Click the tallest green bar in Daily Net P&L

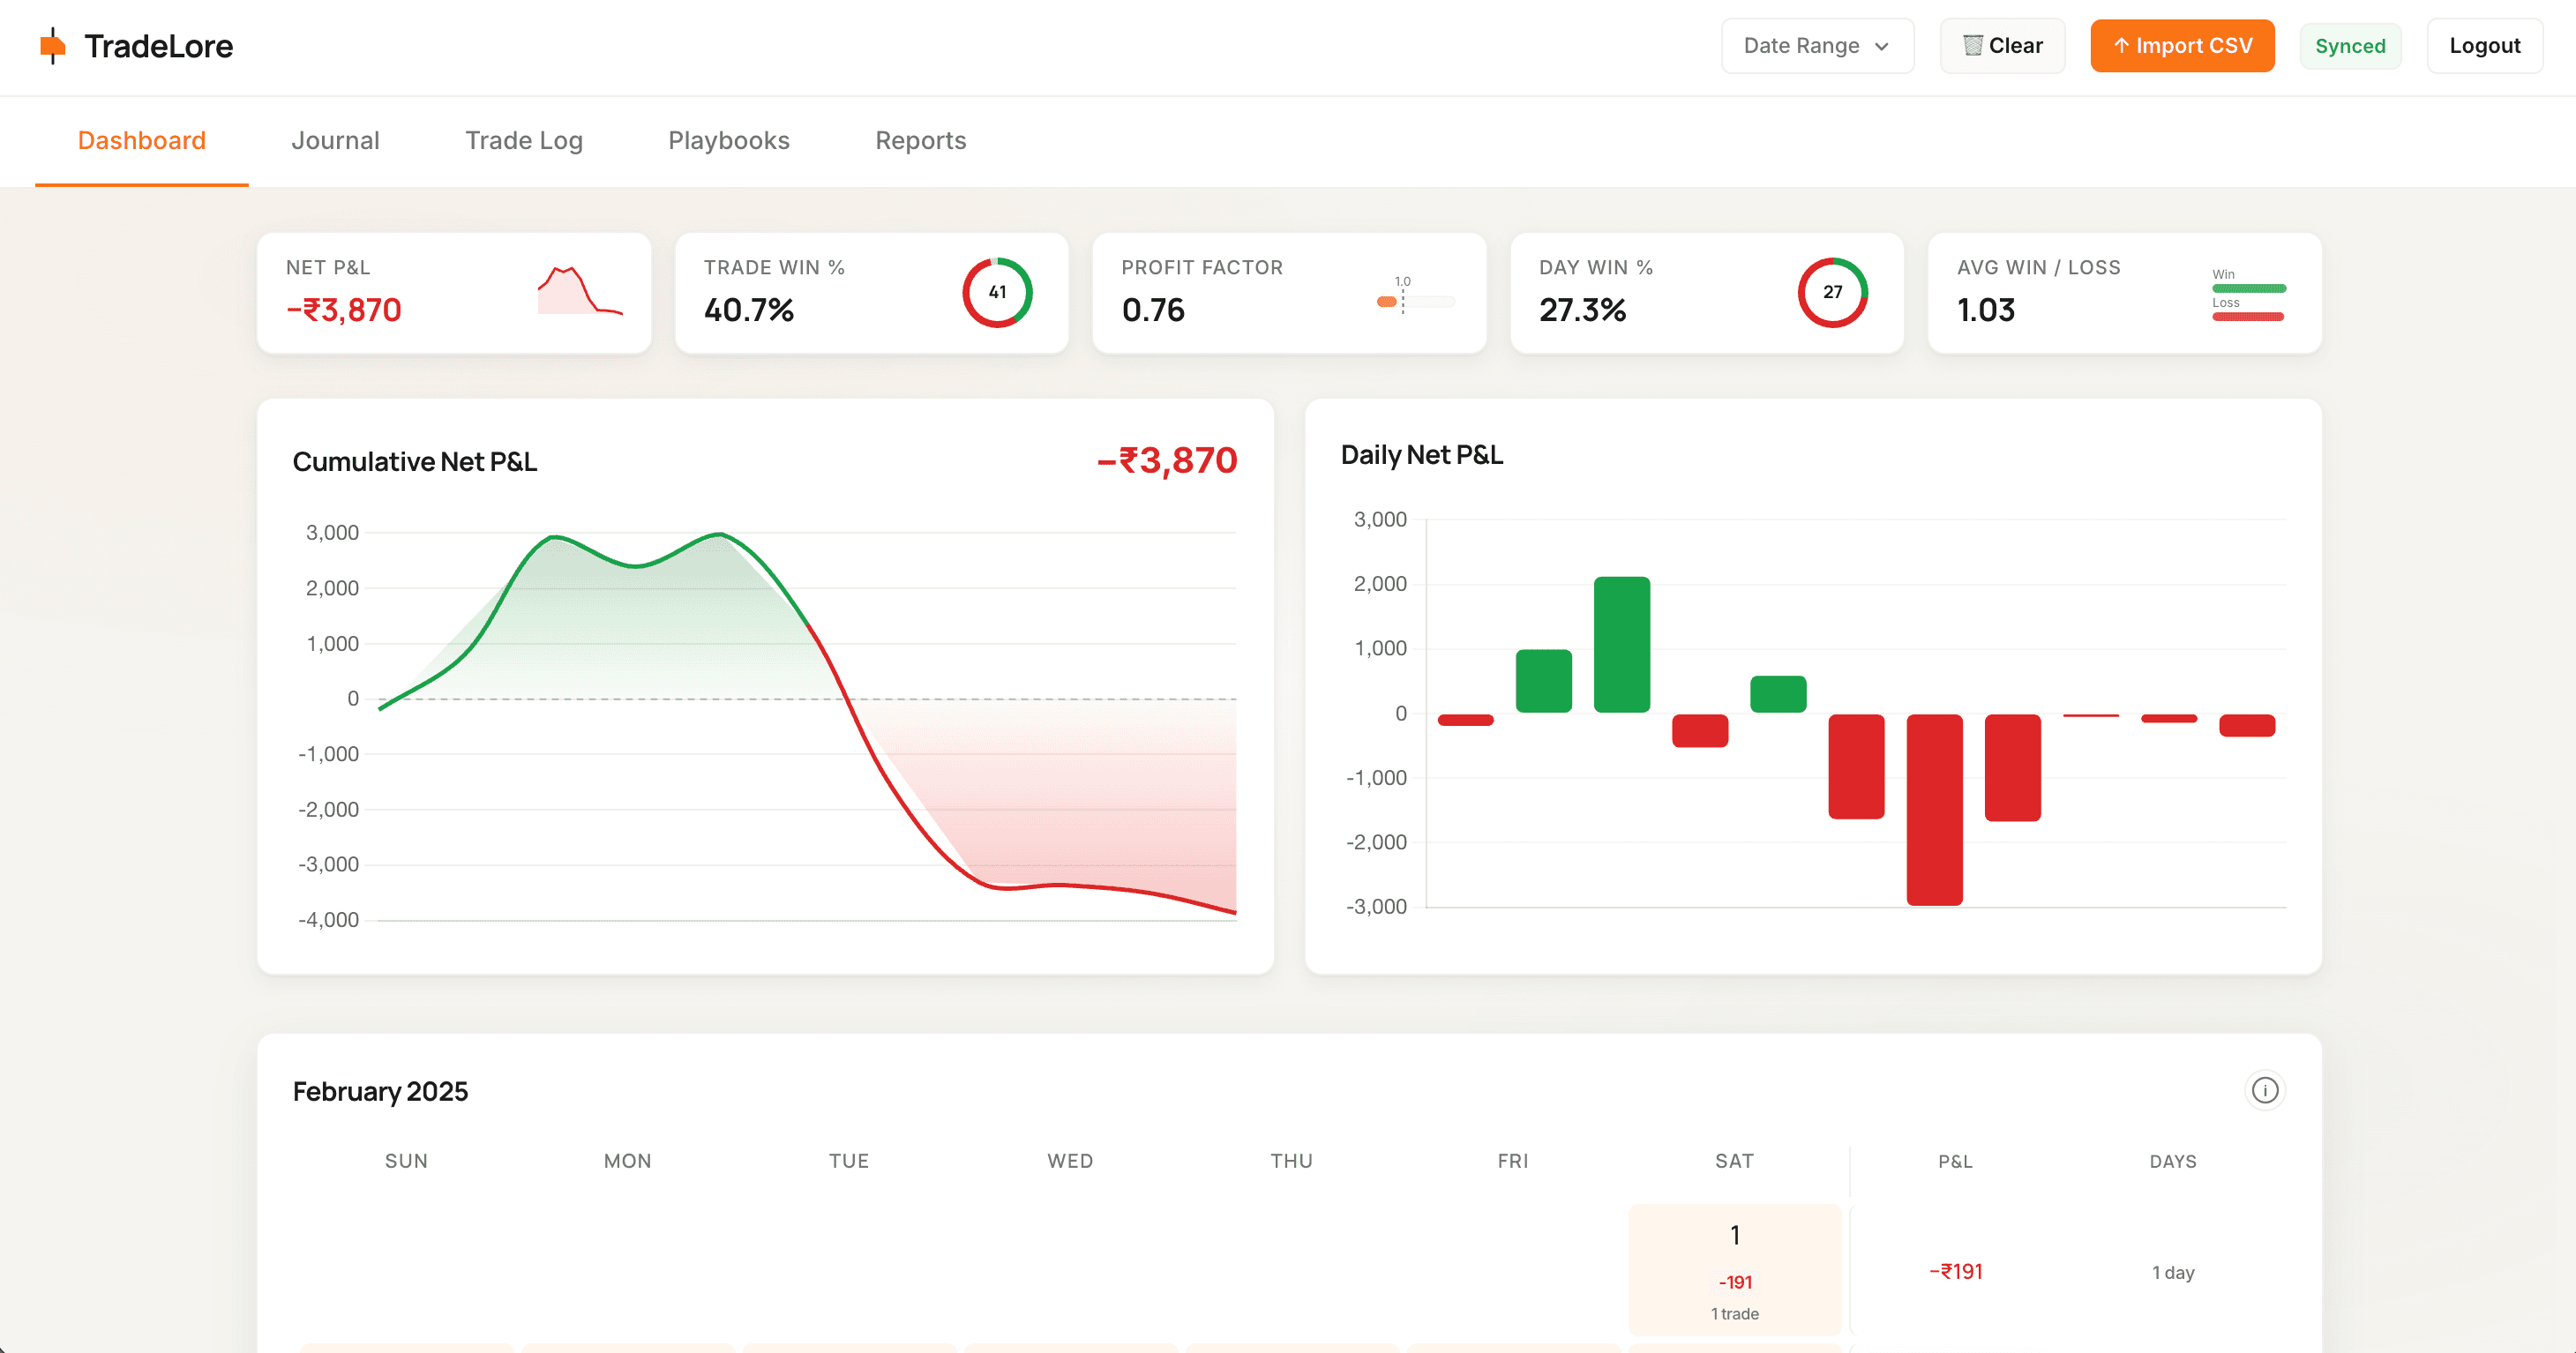point(1622,645)
